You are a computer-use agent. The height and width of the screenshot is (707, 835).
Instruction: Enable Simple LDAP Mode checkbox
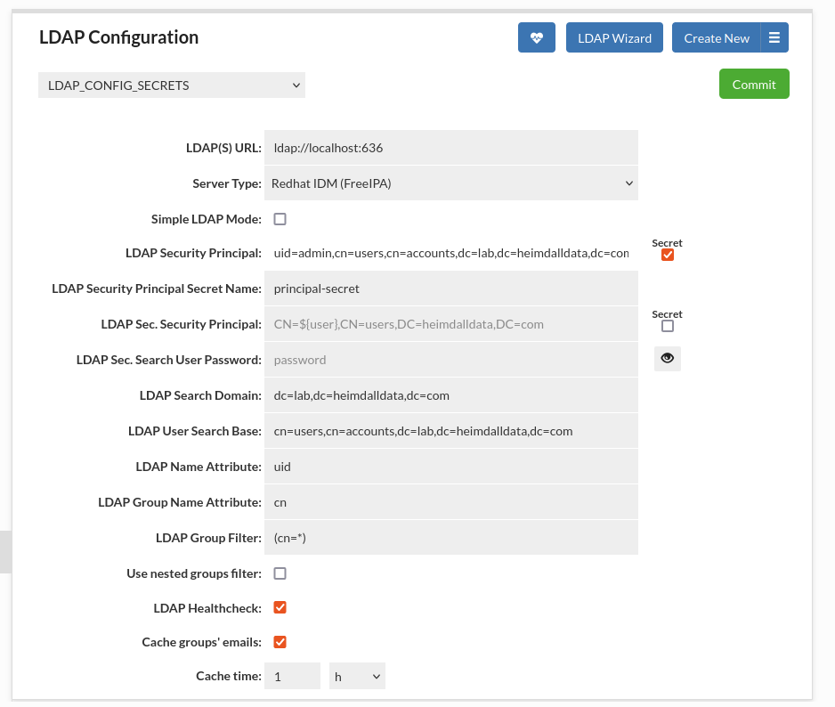[280, 219]
